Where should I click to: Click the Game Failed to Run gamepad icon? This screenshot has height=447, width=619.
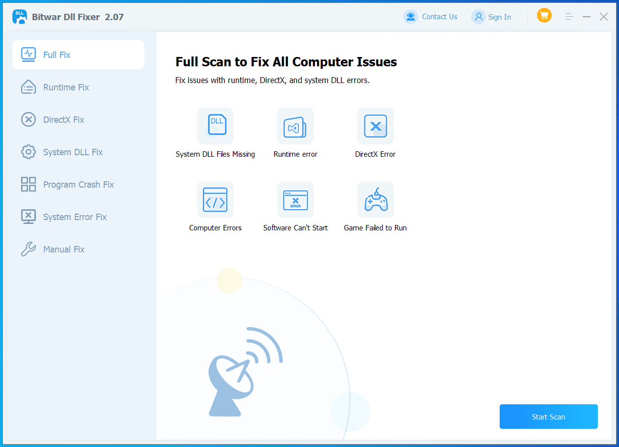coord(375,199)
